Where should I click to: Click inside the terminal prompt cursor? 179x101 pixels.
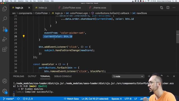[x=14, y=95]
